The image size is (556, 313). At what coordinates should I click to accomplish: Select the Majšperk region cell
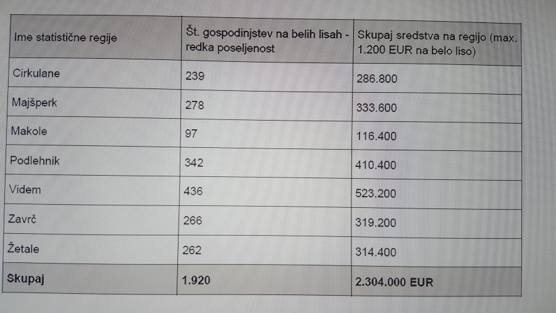point(35,103)
